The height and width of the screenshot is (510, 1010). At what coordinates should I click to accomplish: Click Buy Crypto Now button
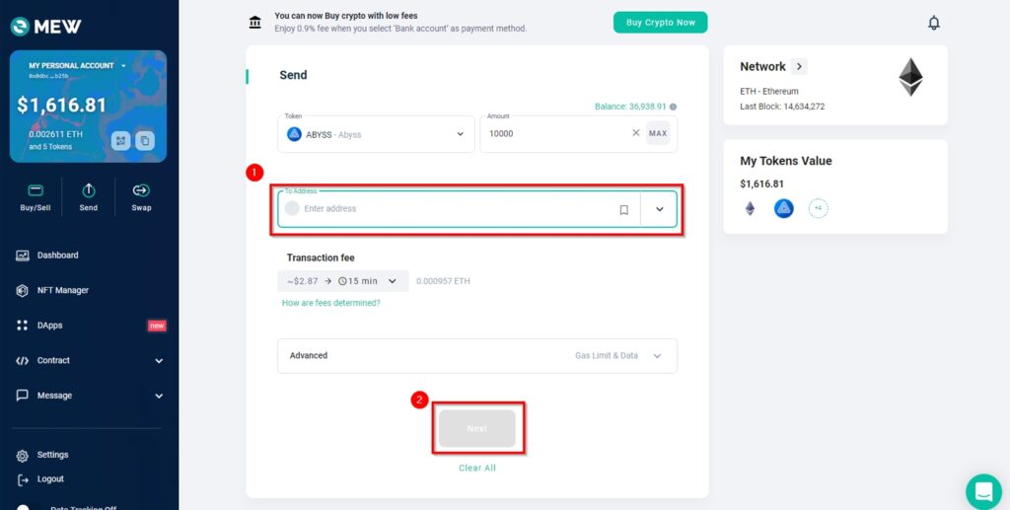[x=660, y=22]
